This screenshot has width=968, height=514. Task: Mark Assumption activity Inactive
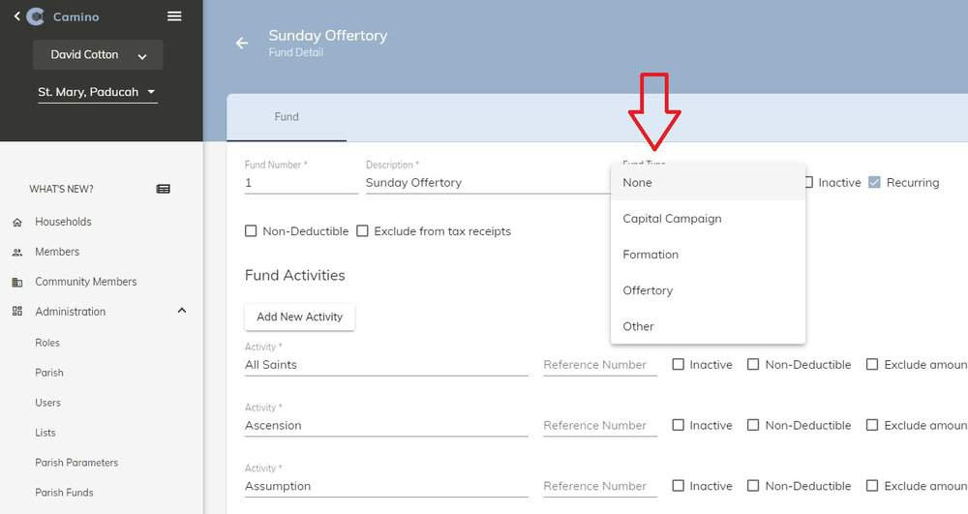pos(678,486)
